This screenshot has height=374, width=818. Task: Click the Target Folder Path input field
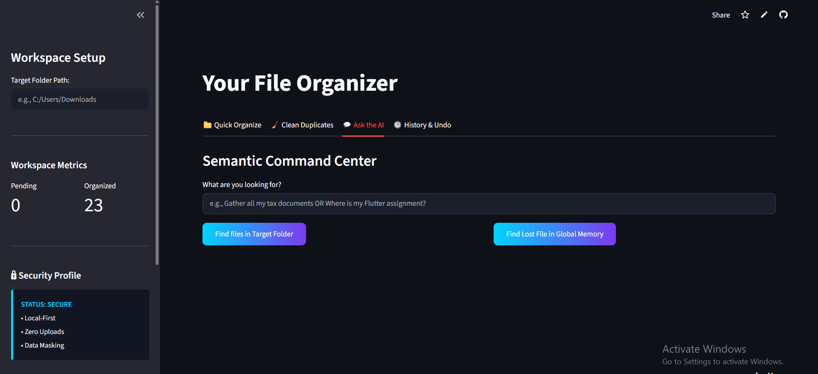80,99
